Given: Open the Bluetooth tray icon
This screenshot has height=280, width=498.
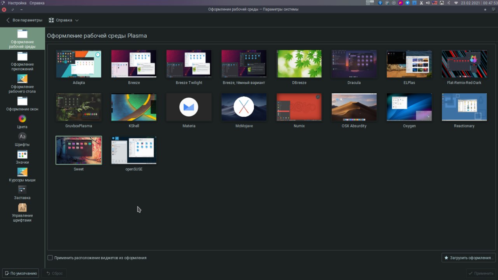Looking at the screenshot, I should click(449, 3).
